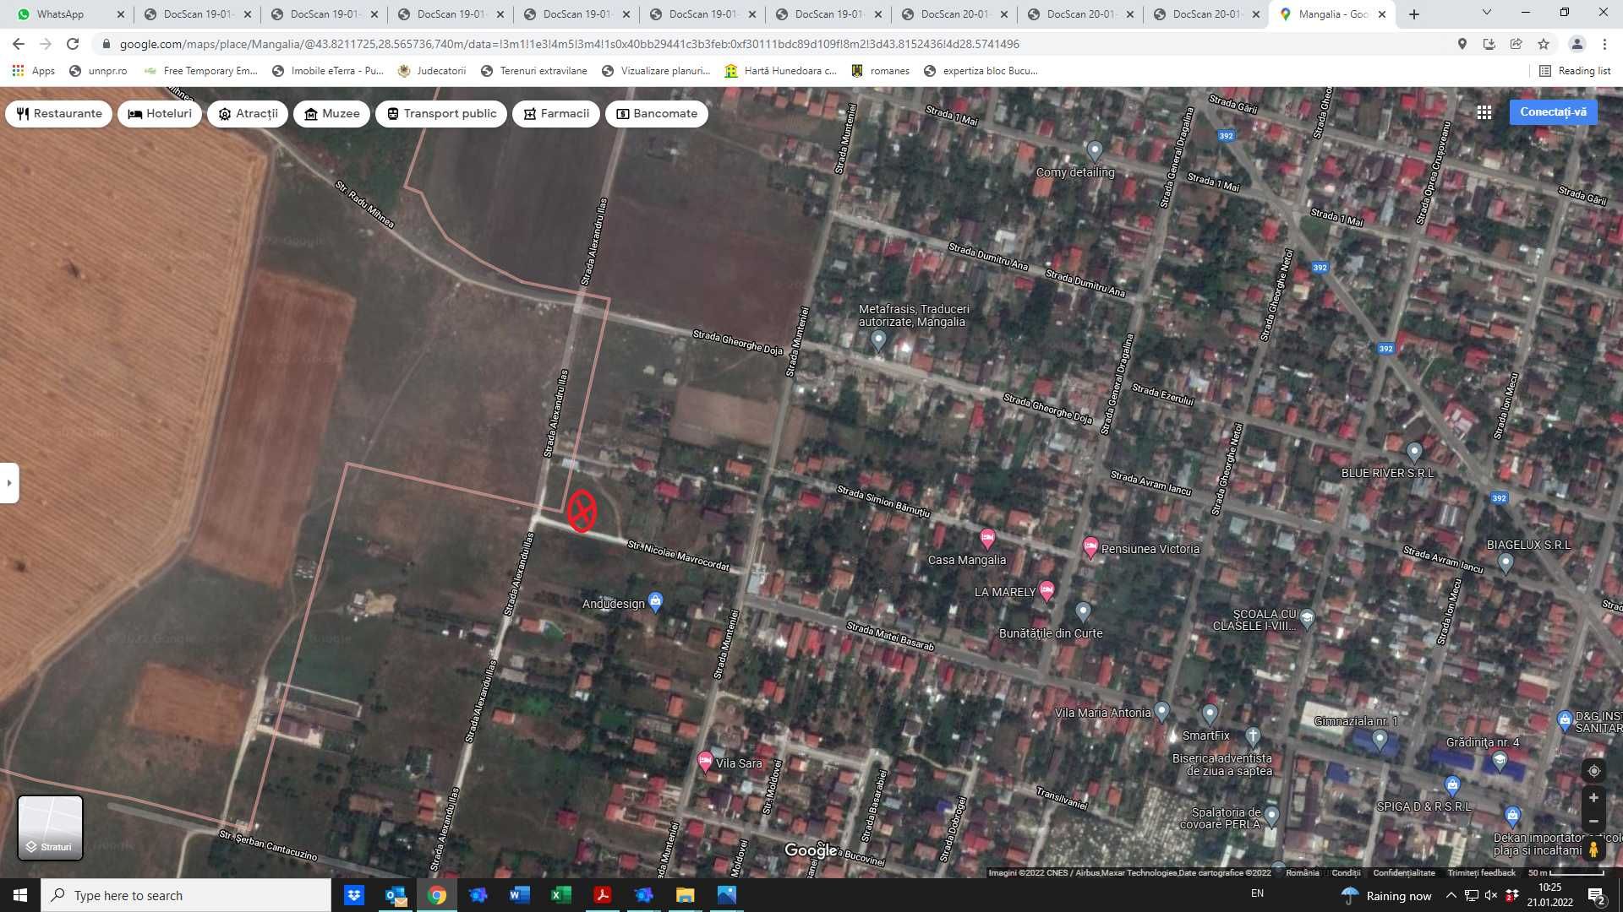Open Trimiteți feedback link
The height and width of the screenshot is (912, 1623).
[1481, 872]
